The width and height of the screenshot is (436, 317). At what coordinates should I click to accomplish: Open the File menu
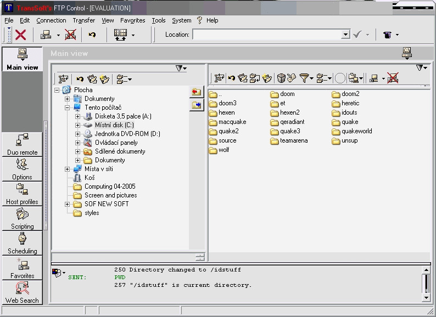point(9,20)
